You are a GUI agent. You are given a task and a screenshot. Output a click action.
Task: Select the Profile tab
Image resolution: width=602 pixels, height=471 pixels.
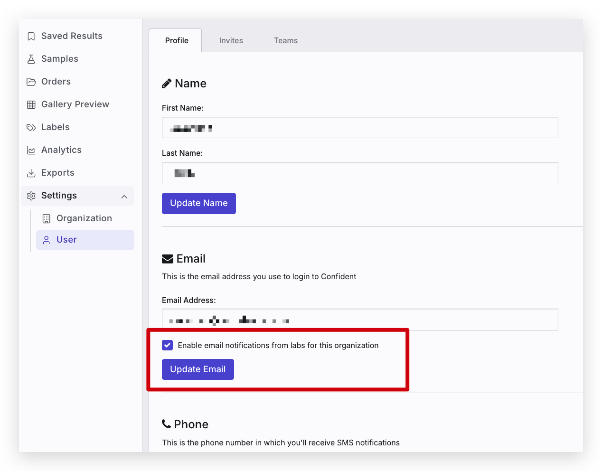tap(177, 41)
